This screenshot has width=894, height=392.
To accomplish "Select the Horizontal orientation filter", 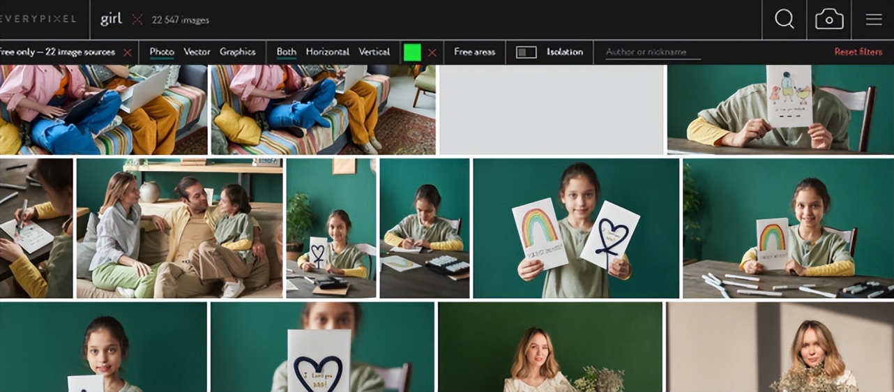I will (x=328, y=52).
